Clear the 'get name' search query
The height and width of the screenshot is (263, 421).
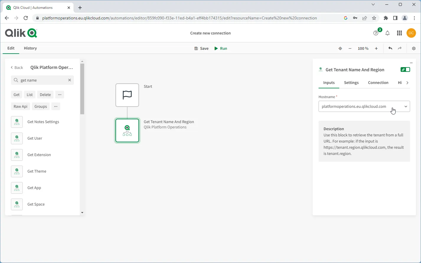pyautogui.click(x=69, y=80)
